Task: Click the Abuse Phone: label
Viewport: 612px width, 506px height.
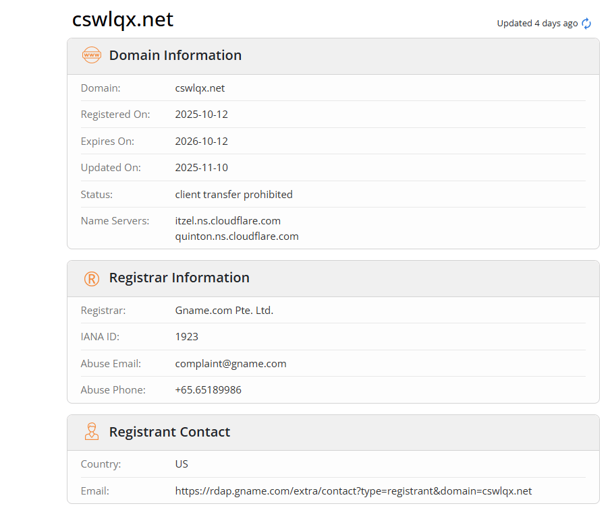Action: coord(113,390)
